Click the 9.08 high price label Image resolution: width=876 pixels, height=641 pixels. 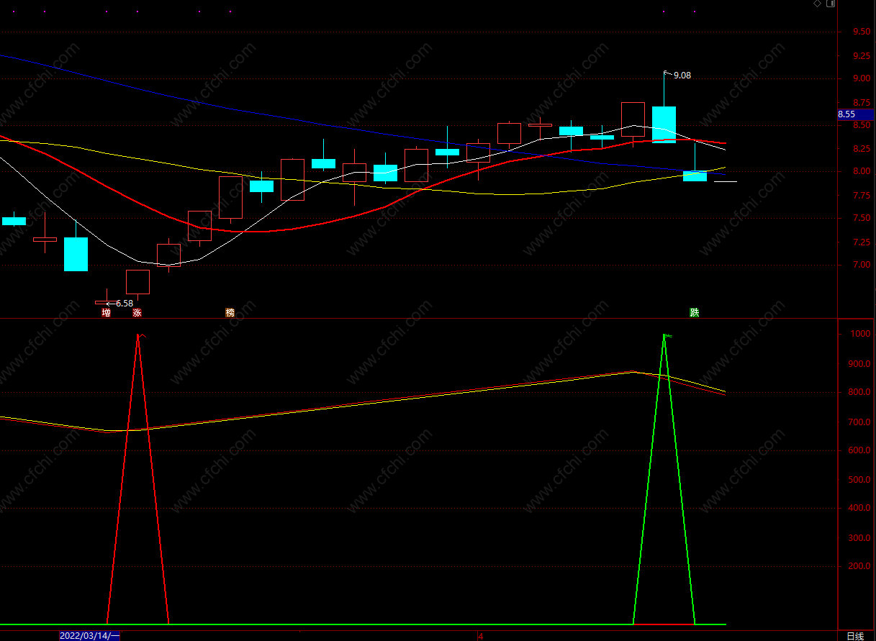(682, 75)
